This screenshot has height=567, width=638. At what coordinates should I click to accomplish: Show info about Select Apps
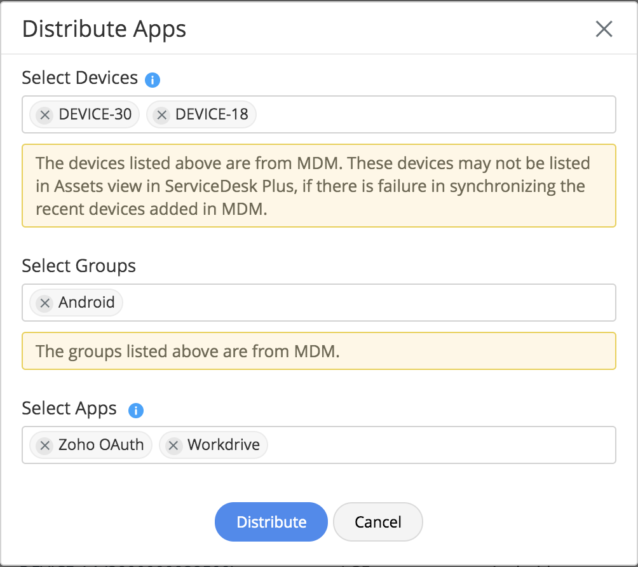click(136, 410)
